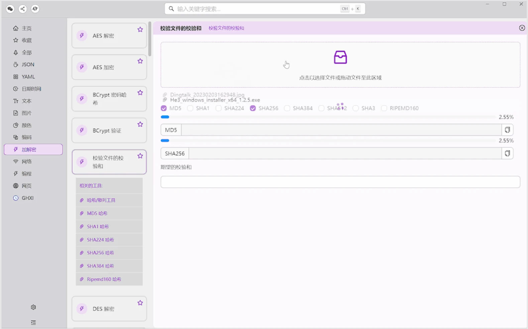The image size is (528, 329).
Task: Open the DES 解密 tool card
Action: pyautogui.click(x=109, y=309)
